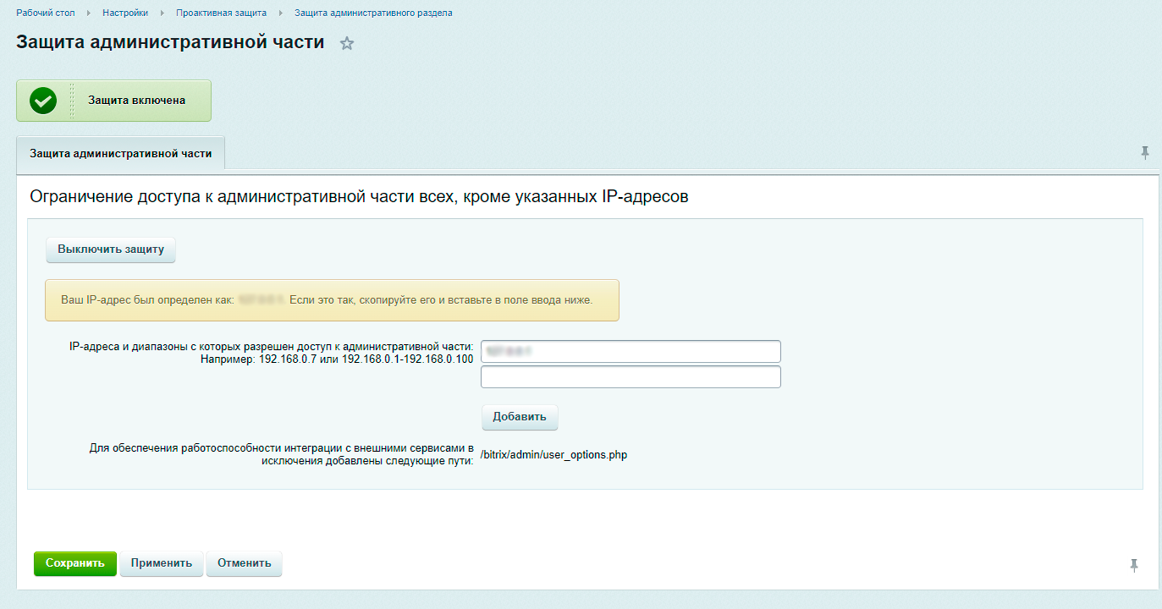The width and height of the screenshot is (1162, 609).
Task: Click the pin icon beside the bottom buttons
Action: 1134,565
